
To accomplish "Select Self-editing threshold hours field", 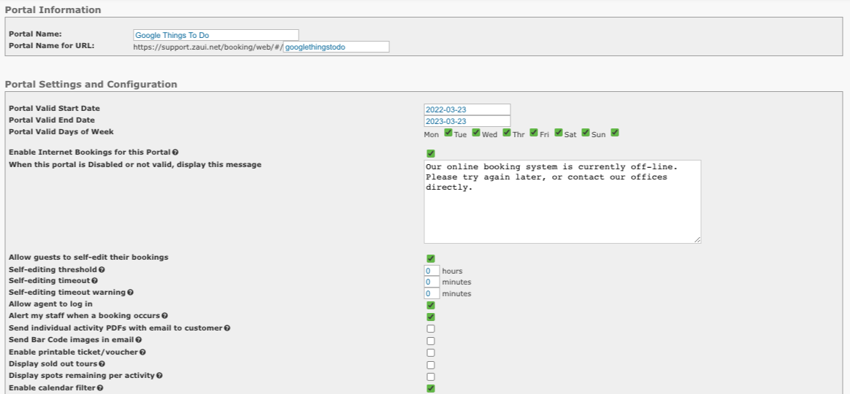I will [x=432, y=271].
